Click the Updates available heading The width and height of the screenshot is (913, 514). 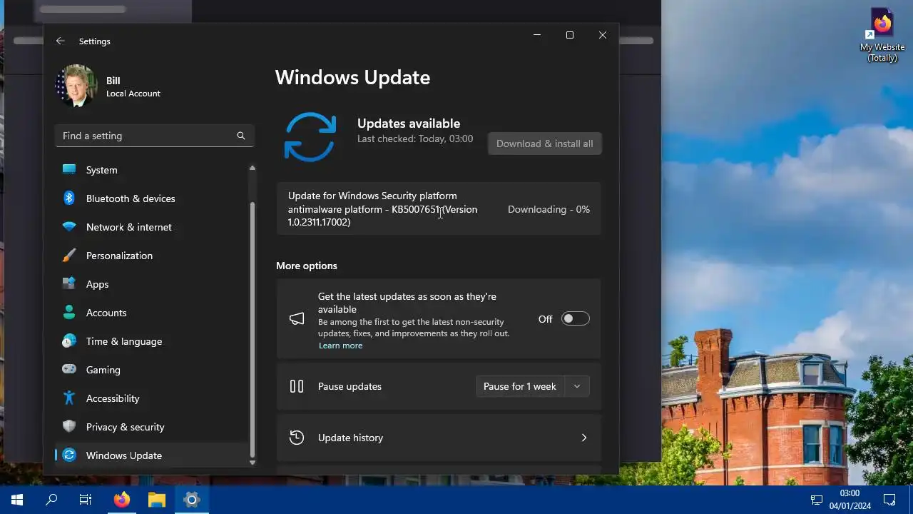tap(409, 124)
